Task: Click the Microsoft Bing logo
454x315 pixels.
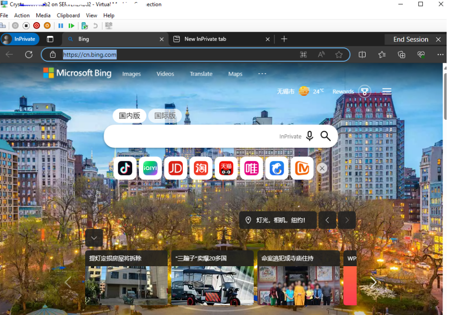Action: 77,73
